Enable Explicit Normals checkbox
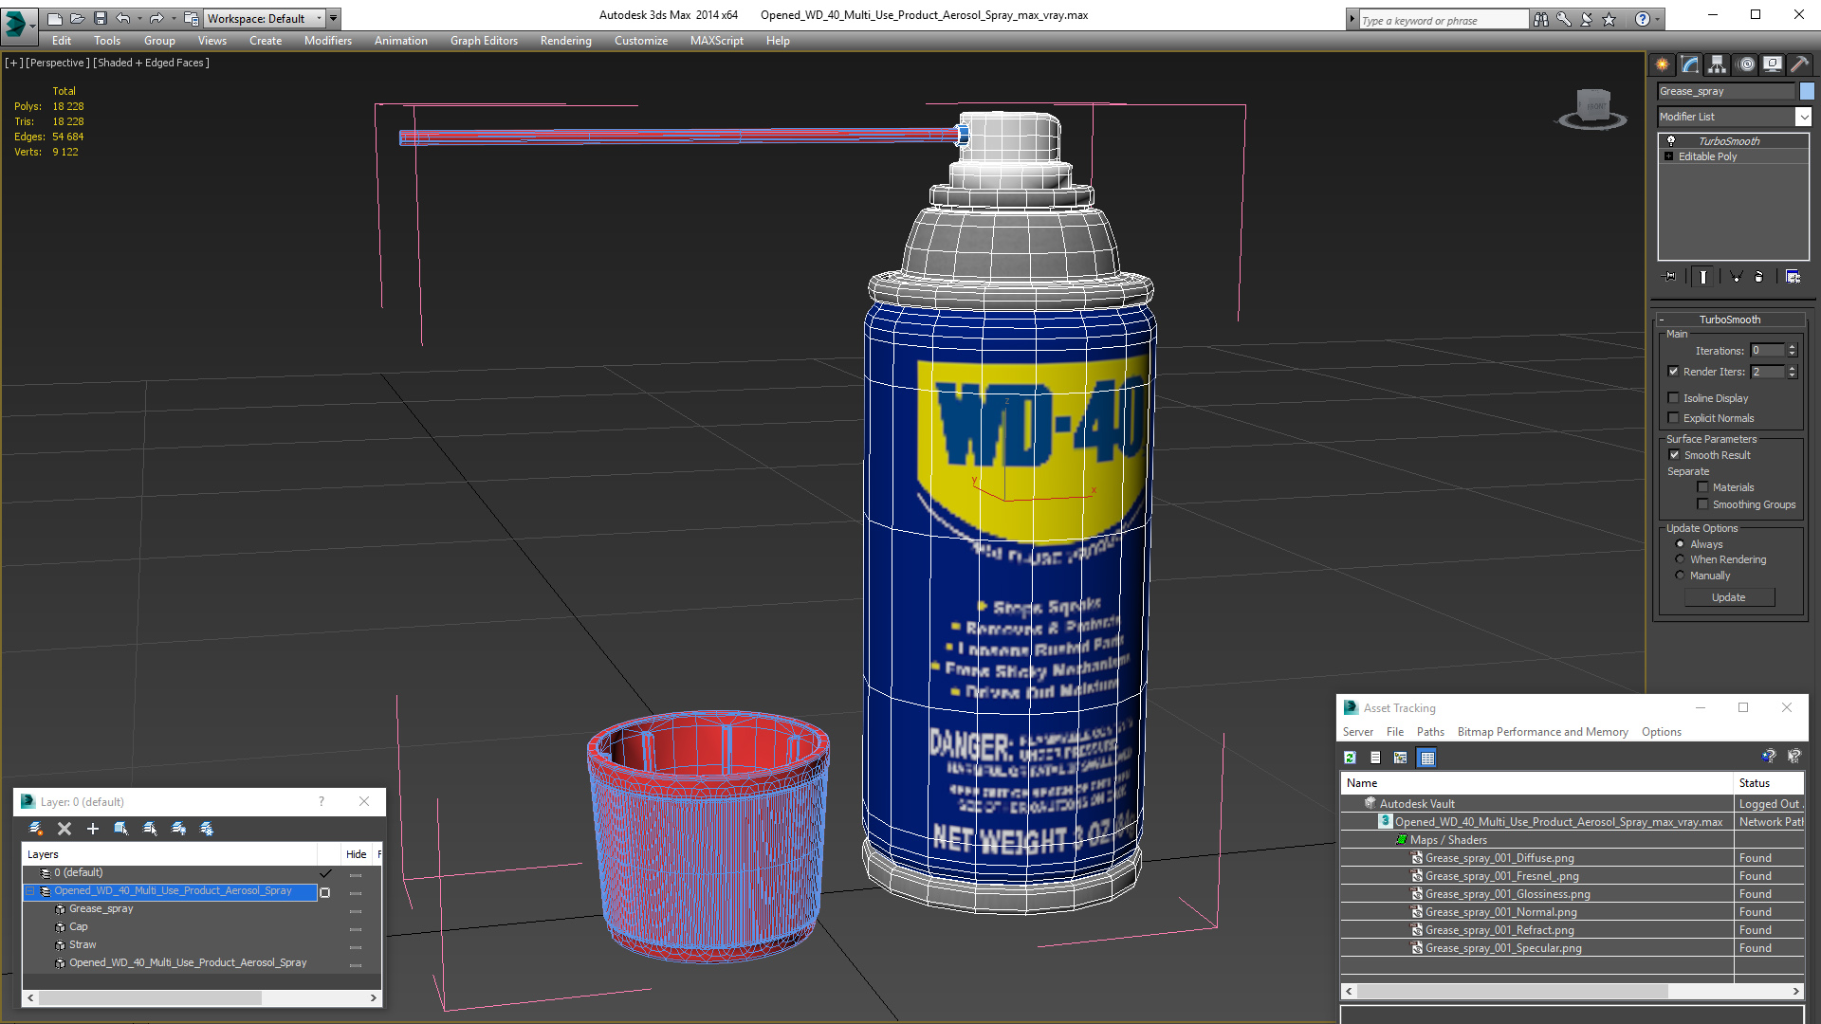 [1674, 418]
